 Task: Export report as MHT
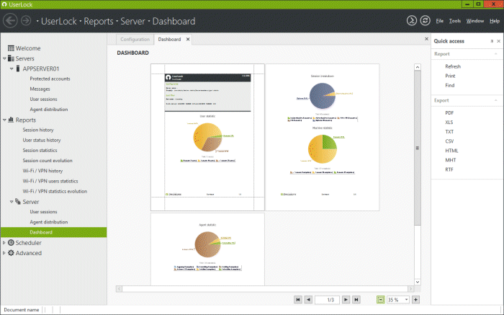[450, 160]
